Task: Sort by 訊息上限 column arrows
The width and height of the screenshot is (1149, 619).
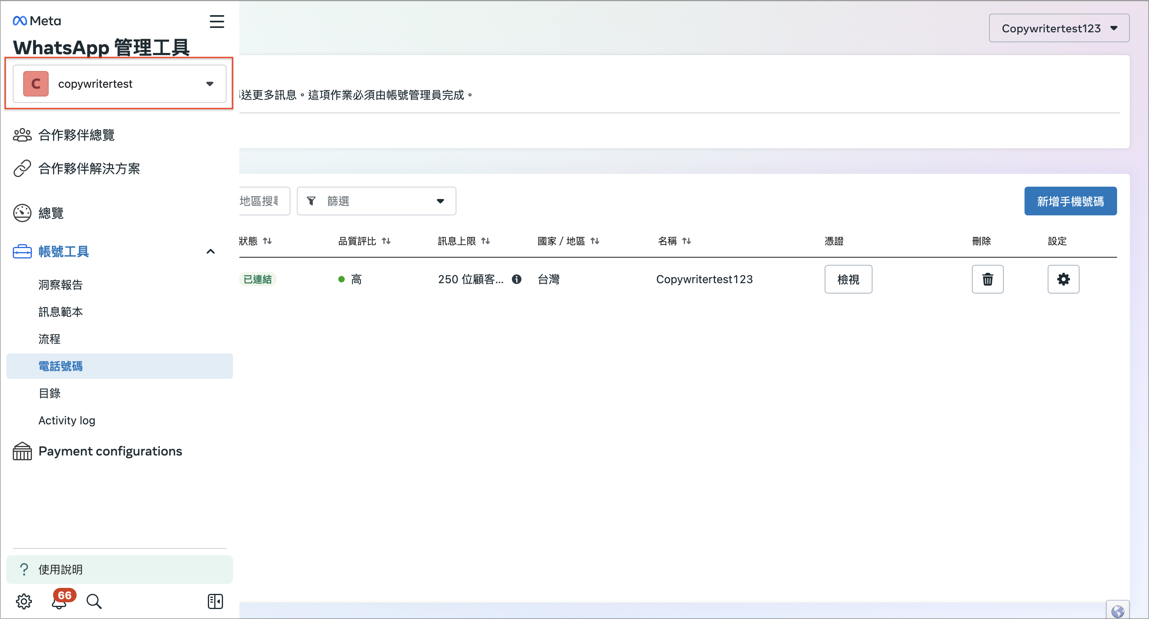Action: coord(486,241)
